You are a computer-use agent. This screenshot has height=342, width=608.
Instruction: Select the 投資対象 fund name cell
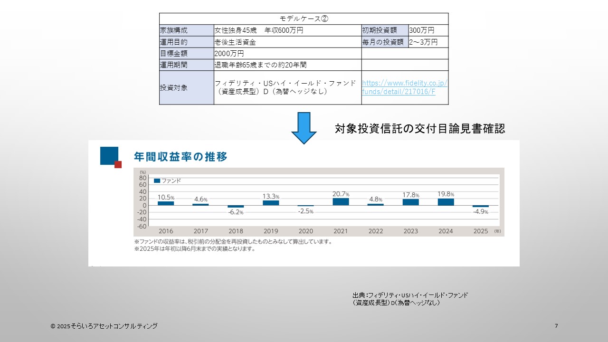[287, 87]
